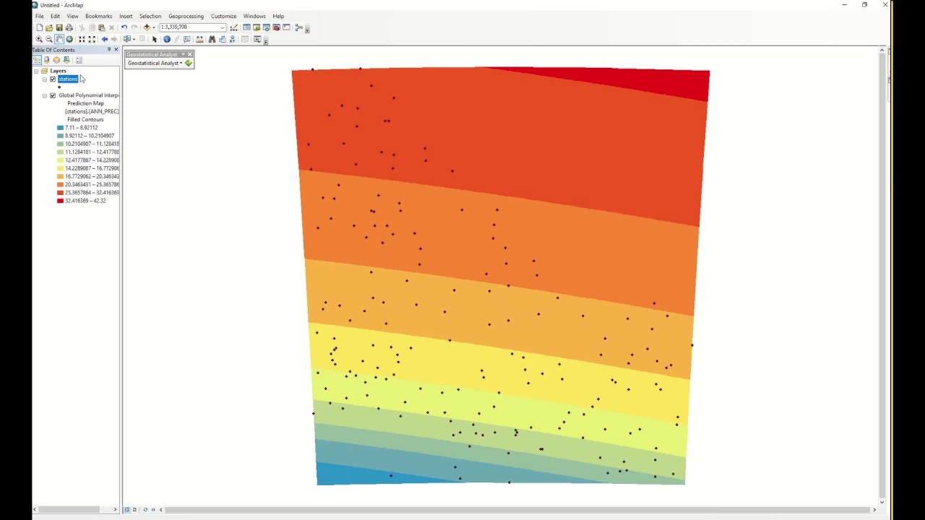925x520 pixels.
Task: Open the Selection menu
Action: 150,16
